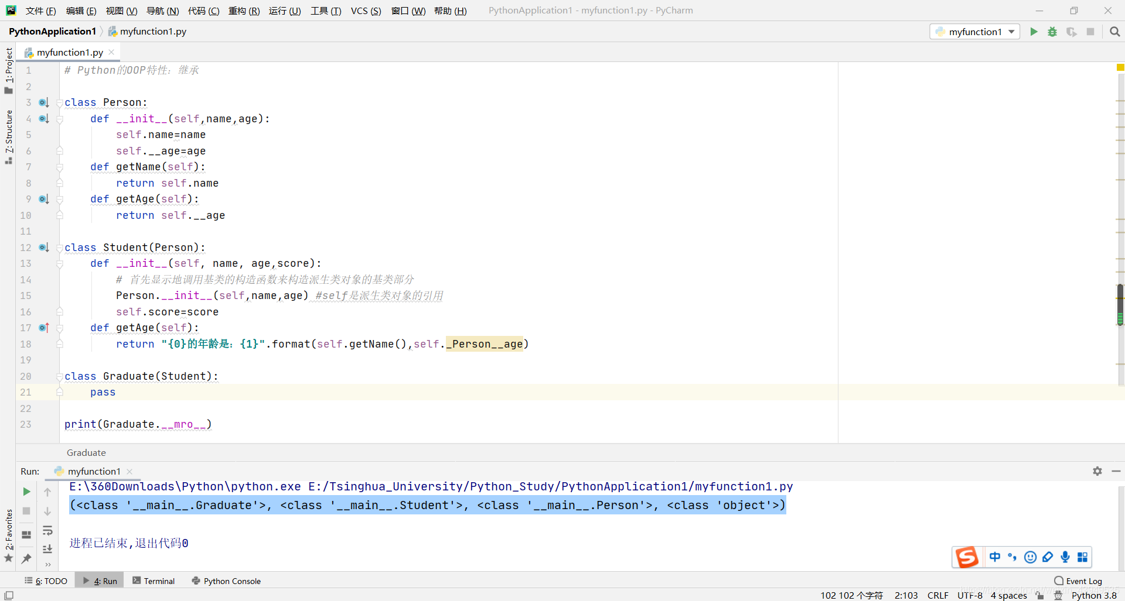Open the myfunction1 run configuration dropdown
Viewport: 1125px width, 601px height.
click(975, 32)
